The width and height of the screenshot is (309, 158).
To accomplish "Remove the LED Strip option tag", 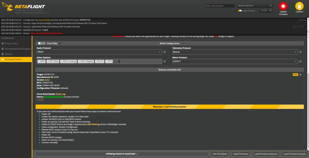I will (x=48, y=62).
